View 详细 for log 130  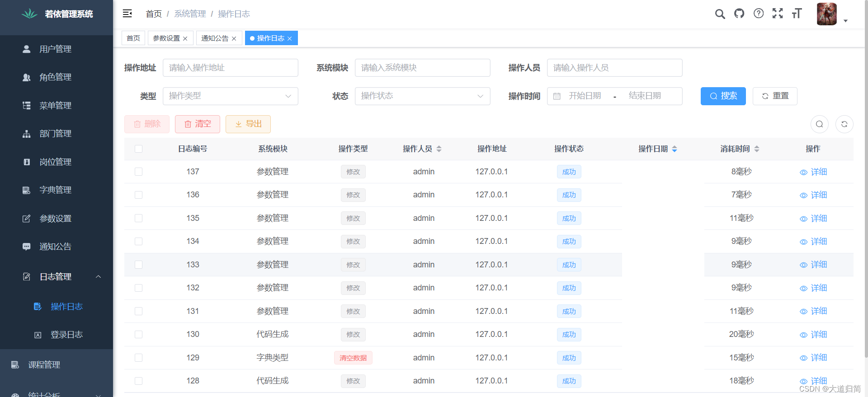(813, 335)
